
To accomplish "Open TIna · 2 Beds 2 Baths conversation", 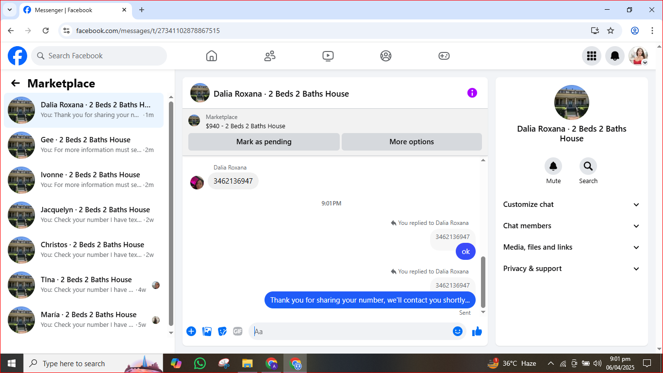I will tap(84, 285).
